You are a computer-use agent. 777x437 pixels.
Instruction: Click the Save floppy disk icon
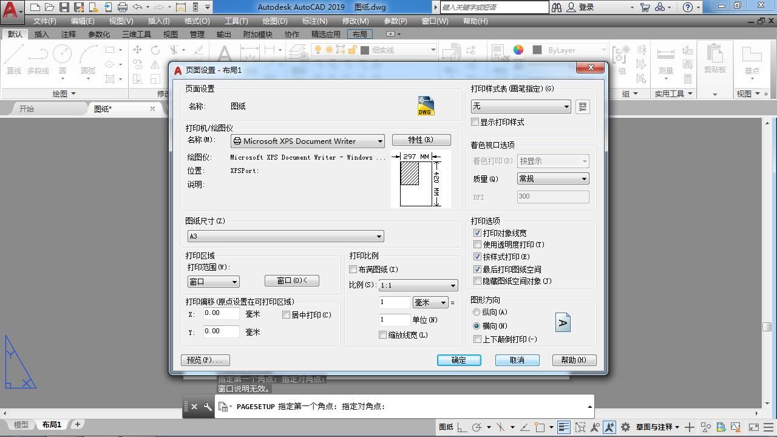point(64,7)
